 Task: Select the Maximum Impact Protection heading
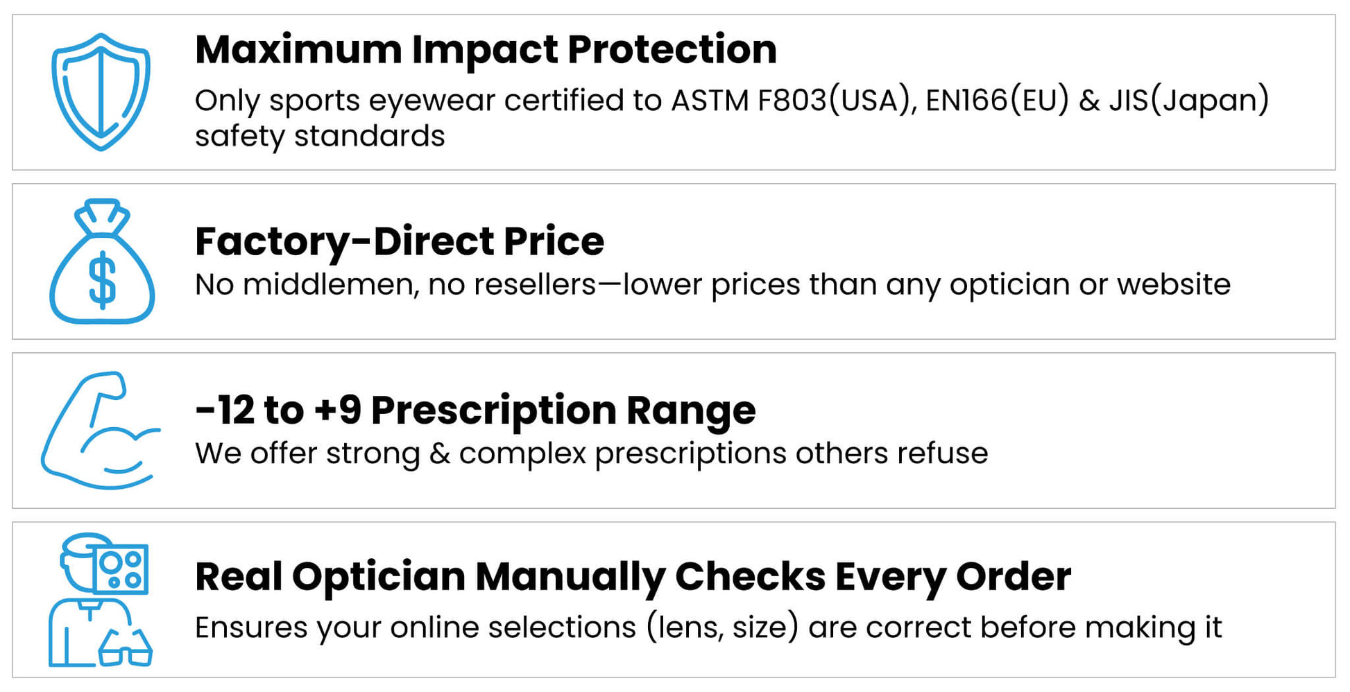click(486, 49)
